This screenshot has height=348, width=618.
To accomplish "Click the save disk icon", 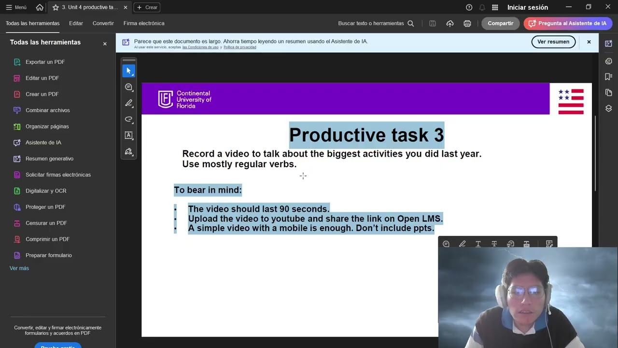I will (x=433, y=23).
